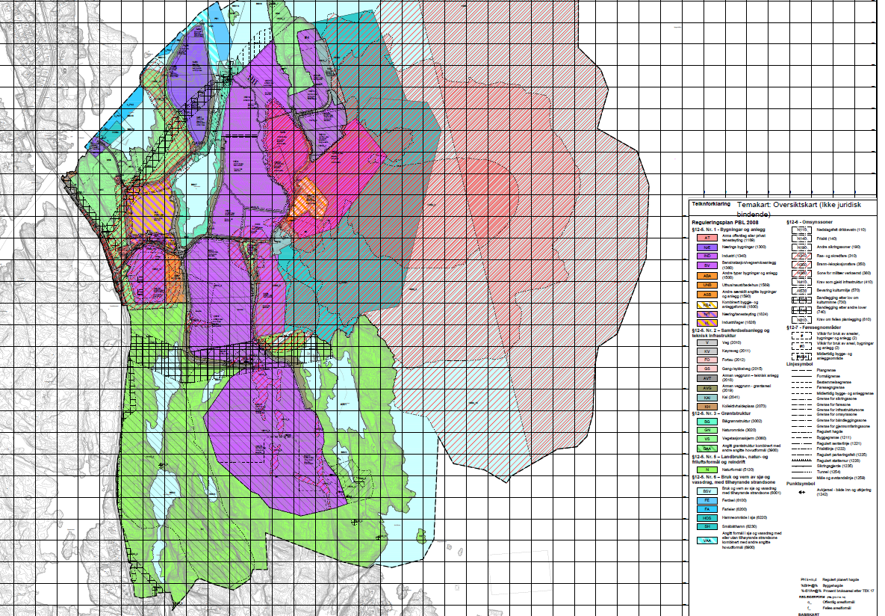Select the KBA striped legend swatch
Image resolution: width=885 pixels, height=616 pixels.
[x=707, y=305]
